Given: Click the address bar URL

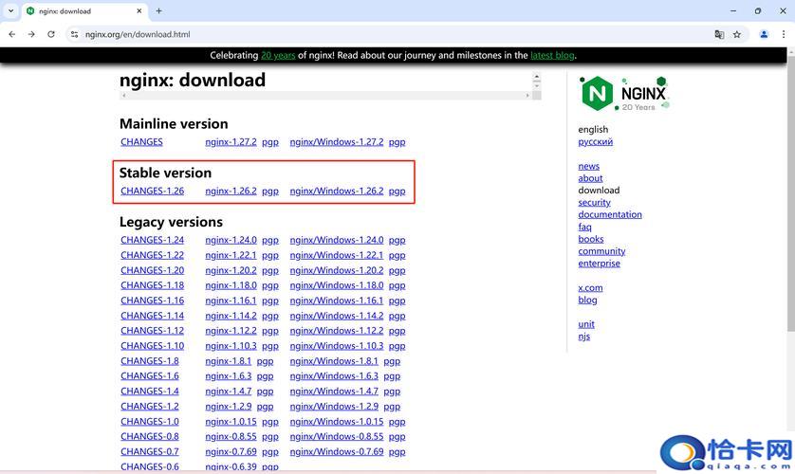Looking at the screenshot, I should click(x=138, y=34).
